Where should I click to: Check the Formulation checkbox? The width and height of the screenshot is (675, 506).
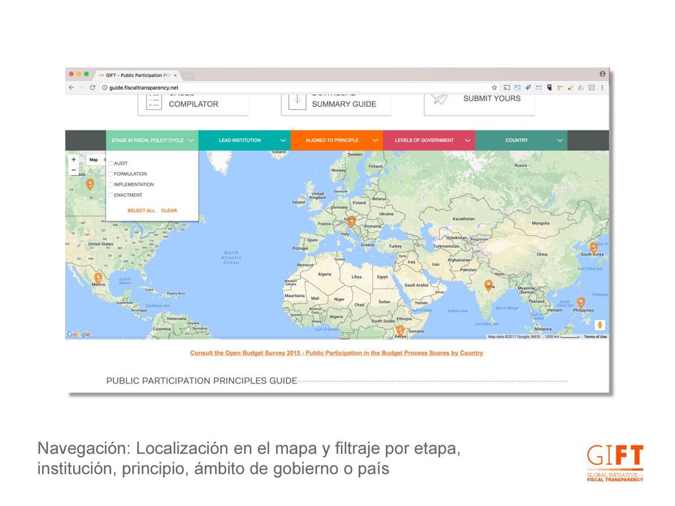pyautogui.click(x=111, y=174)
